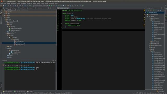The height and width of the screenshot is (94, 167).
Task: Click the Gradle panel settings gear icon
Action: (162, 8)
